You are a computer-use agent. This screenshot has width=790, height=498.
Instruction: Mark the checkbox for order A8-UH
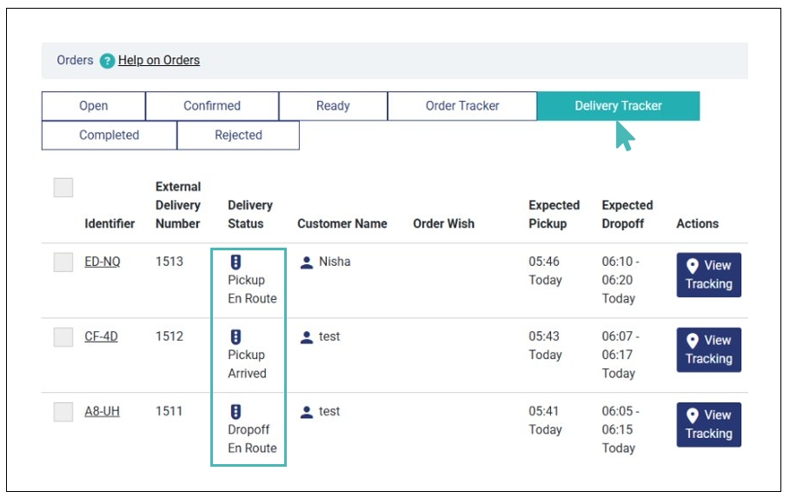(x=63, y=412)
